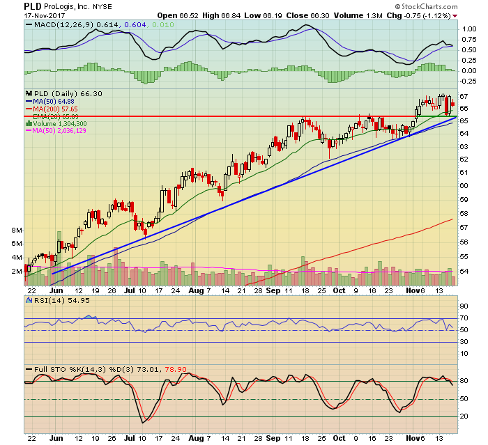This screenshot has width=488, height=445.
Task: Click the Chg -0.75 (-1.12%) value
Action: [418, 15]
